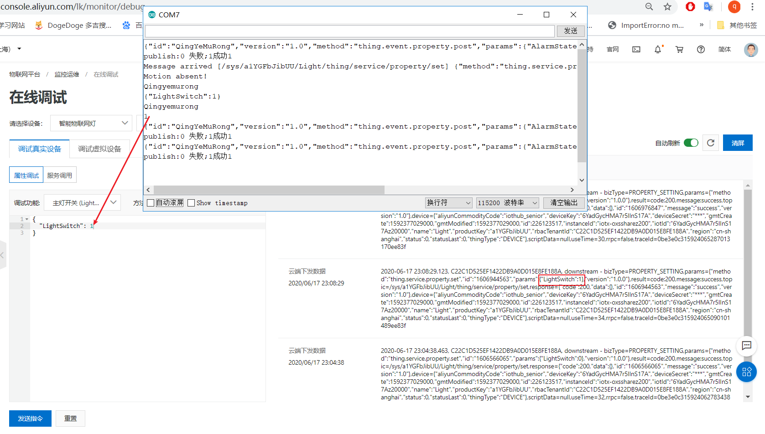Collapse the JSON block at line 1
765x434 pixels.
pyautogui.click(x=27, y=219)
